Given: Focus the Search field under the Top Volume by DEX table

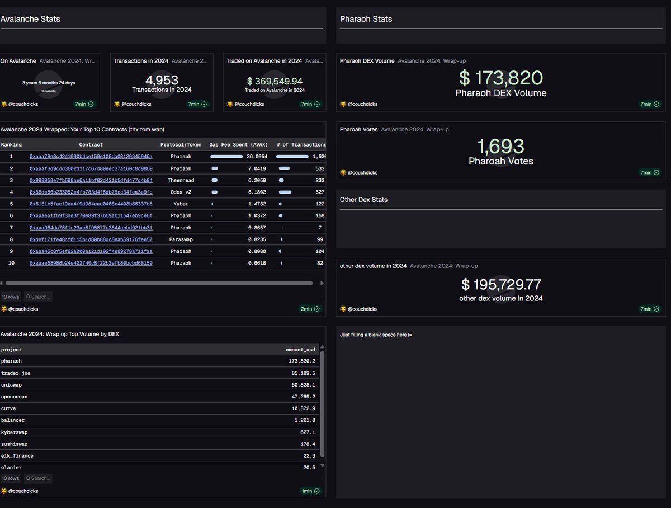Looking at the screenshot, I should point(38,478).
